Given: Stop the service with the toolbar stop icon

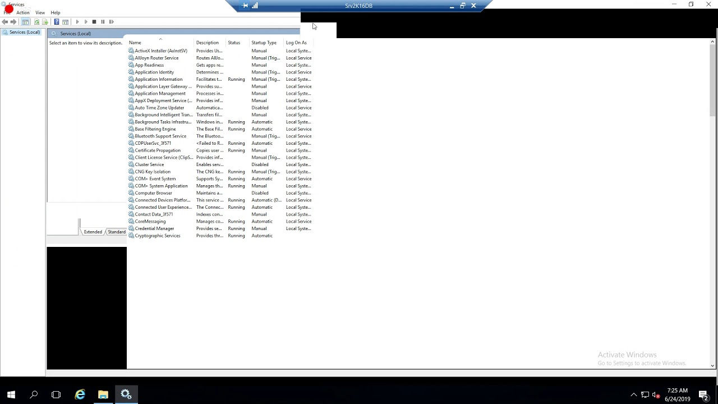Looking at the screenshot, I should tap(94, 22).
